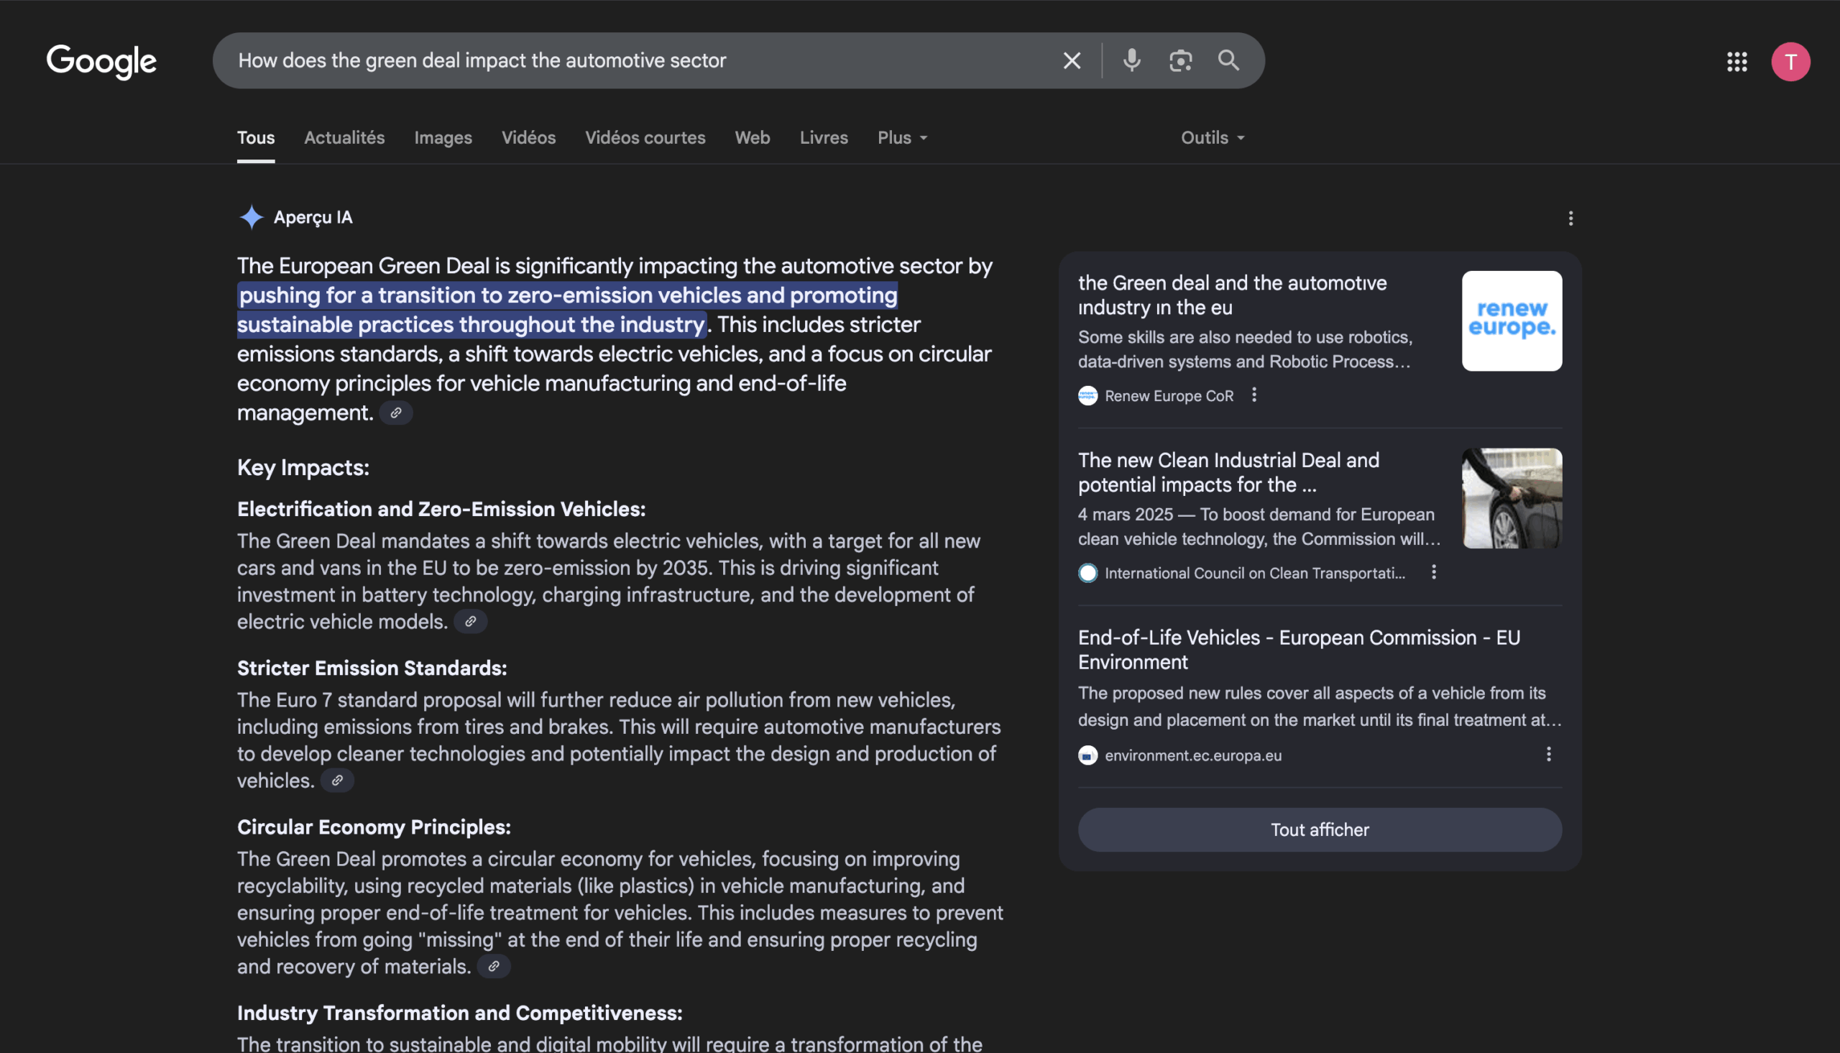The image size is (1840, 1053).
Task: Click 'Stricter Emission Standards:' heading
Action: click(372, 668)
